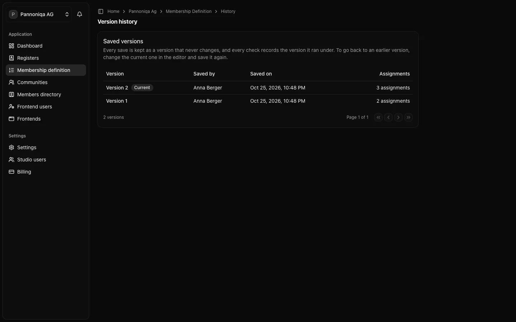
Task: Click "3 assignments" in Version 2 row
Action: [x=393, y=88]
